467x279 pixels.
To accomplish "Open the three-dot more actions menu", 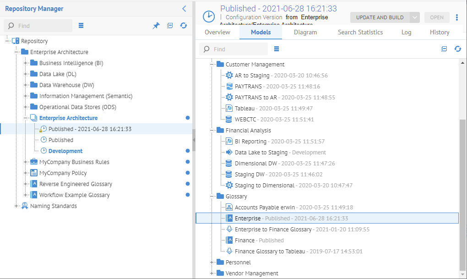I will [x=456, y=18].
